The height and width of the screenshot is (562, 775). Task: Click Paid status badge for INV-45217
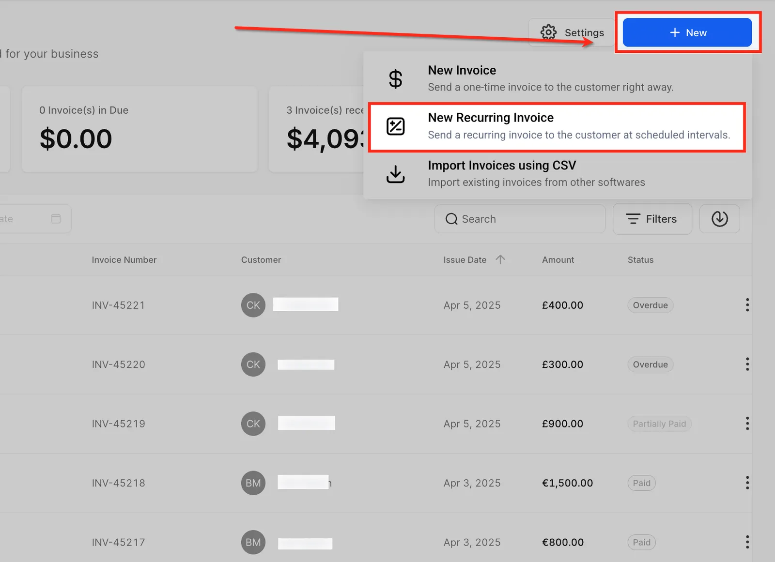[x=642, y=542]
